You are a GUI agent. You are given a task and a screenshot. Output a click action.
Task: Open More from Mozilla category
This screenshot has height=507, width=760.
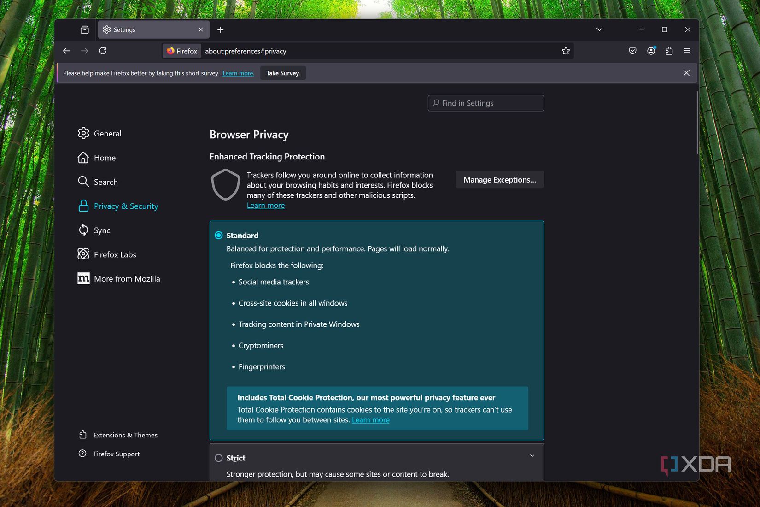(x=119, y=278)
